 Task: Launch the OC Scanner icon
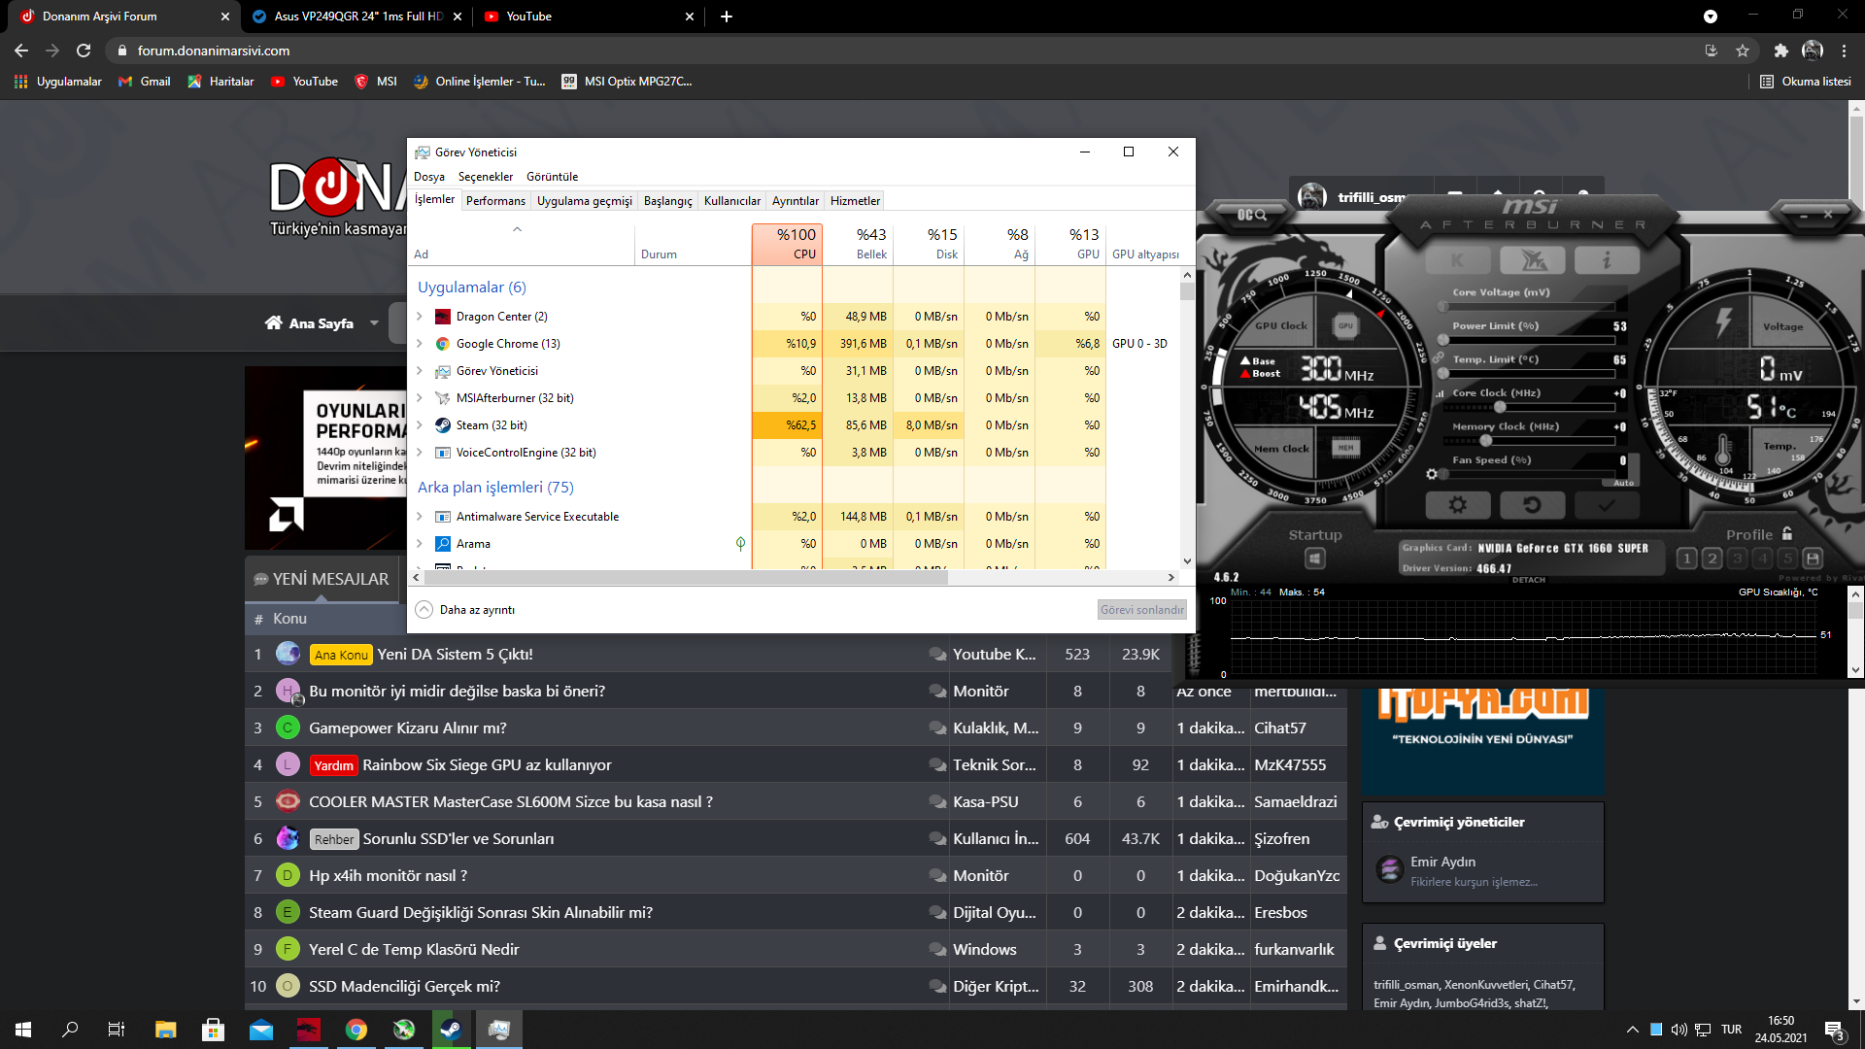pyautogui.click(x=1251, y=215)
